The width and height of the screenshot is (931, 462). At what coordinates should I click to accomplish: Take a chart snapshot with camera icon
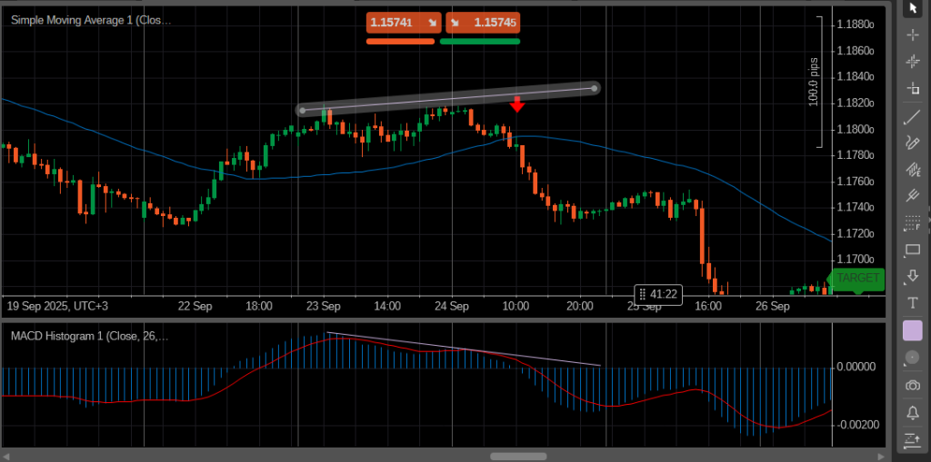point(913,386)
